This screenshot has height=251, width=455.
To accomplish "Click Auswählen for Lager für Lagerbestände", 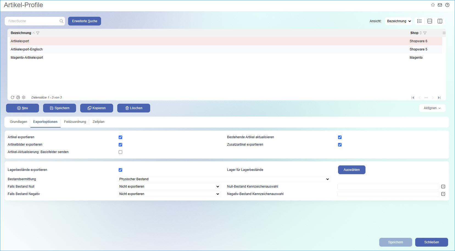I will (x=352, y=170).
